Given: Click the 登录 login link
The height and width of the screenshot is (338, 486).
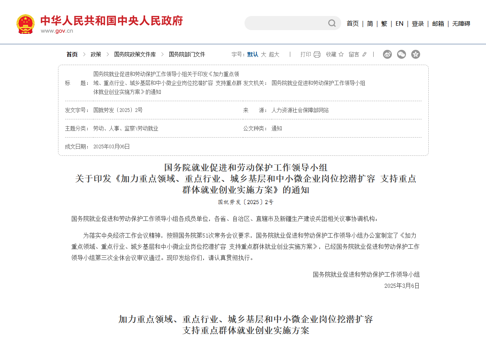Looking at the screenshot, I should point(418,23).
